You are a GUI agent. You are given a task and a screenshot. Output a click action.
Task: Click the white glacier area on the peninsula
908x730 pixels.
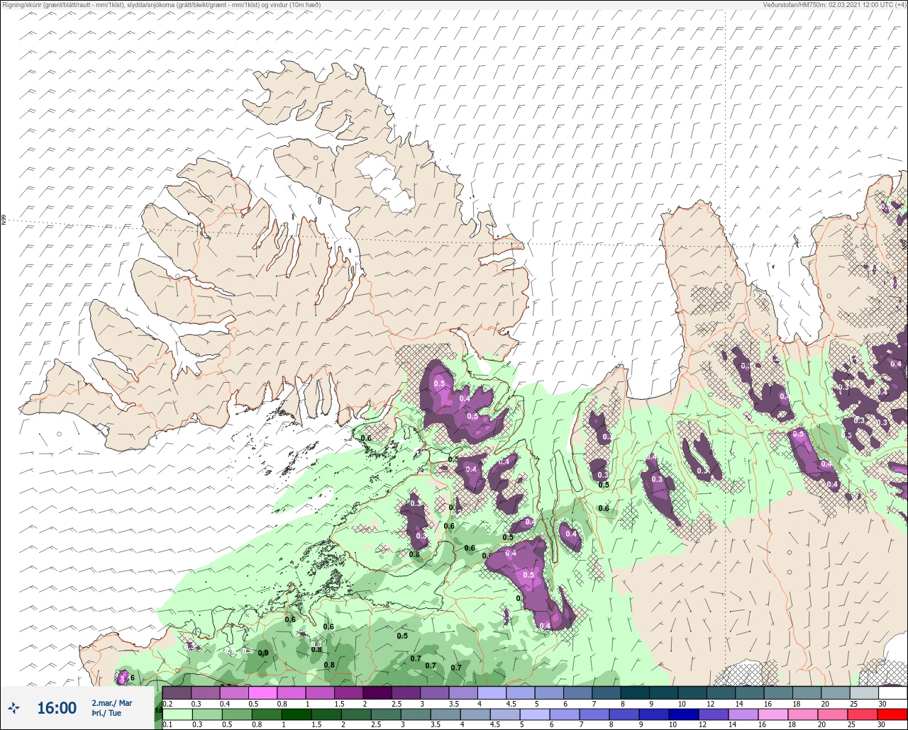click(x=386, y=183)
